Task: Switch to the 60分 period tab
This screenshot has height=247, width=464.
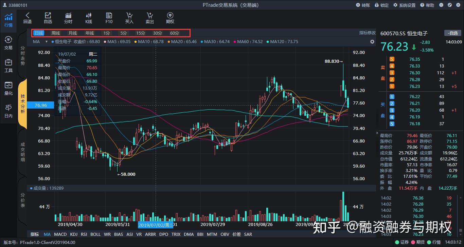Action: click(x=175, y=33)
